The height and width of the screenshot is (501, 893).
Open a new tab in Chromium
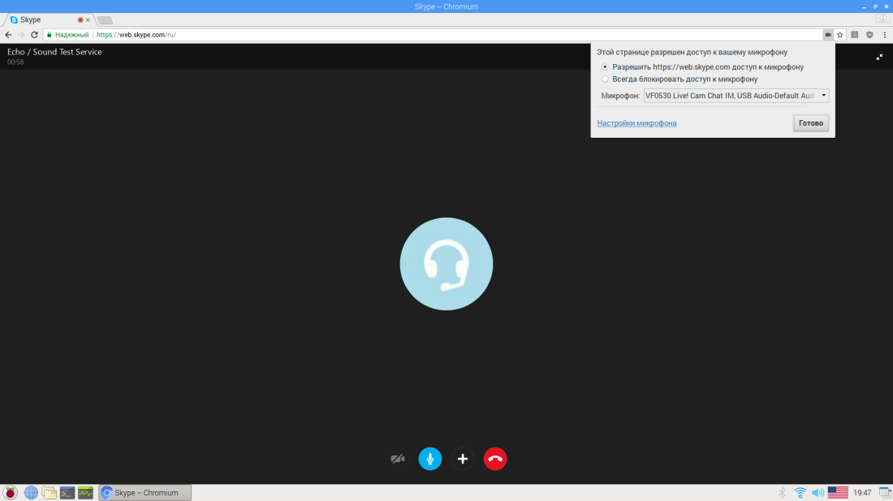[106, 19]
